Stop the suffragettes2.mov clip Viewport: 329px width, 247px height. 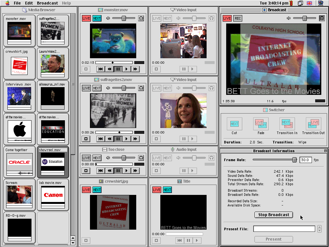[86, 139]
